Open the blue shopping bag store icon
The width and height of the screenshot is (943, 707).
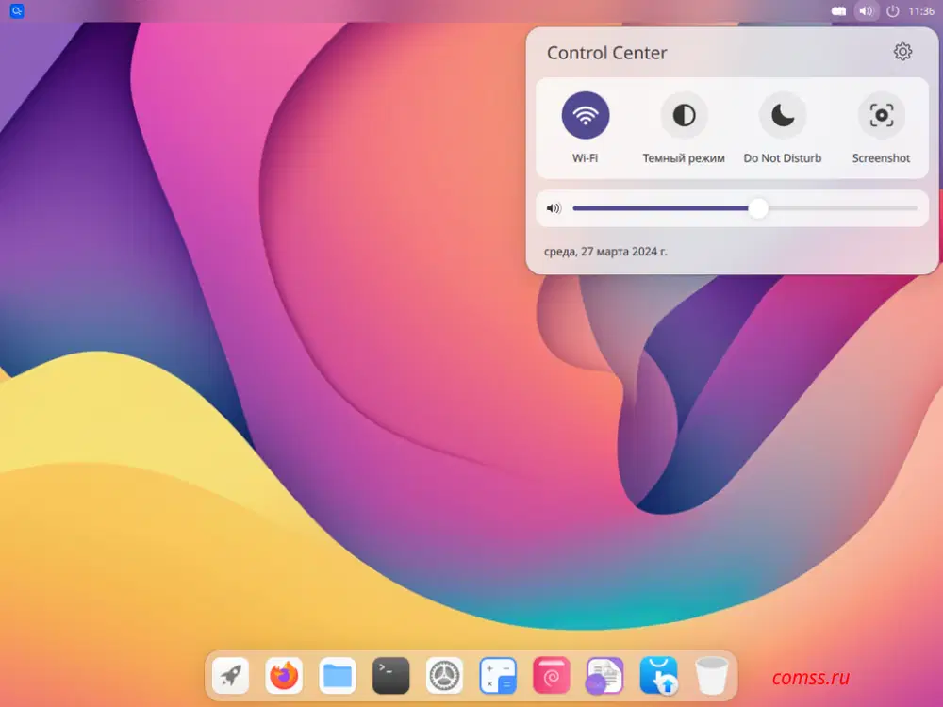pyautogui.click(x=658, y=676)
